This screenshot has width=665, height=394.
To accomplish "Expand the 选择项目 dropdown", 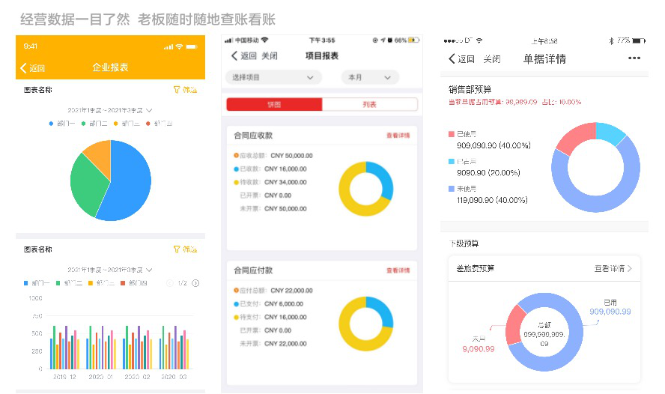I will (x=273, y=77).
